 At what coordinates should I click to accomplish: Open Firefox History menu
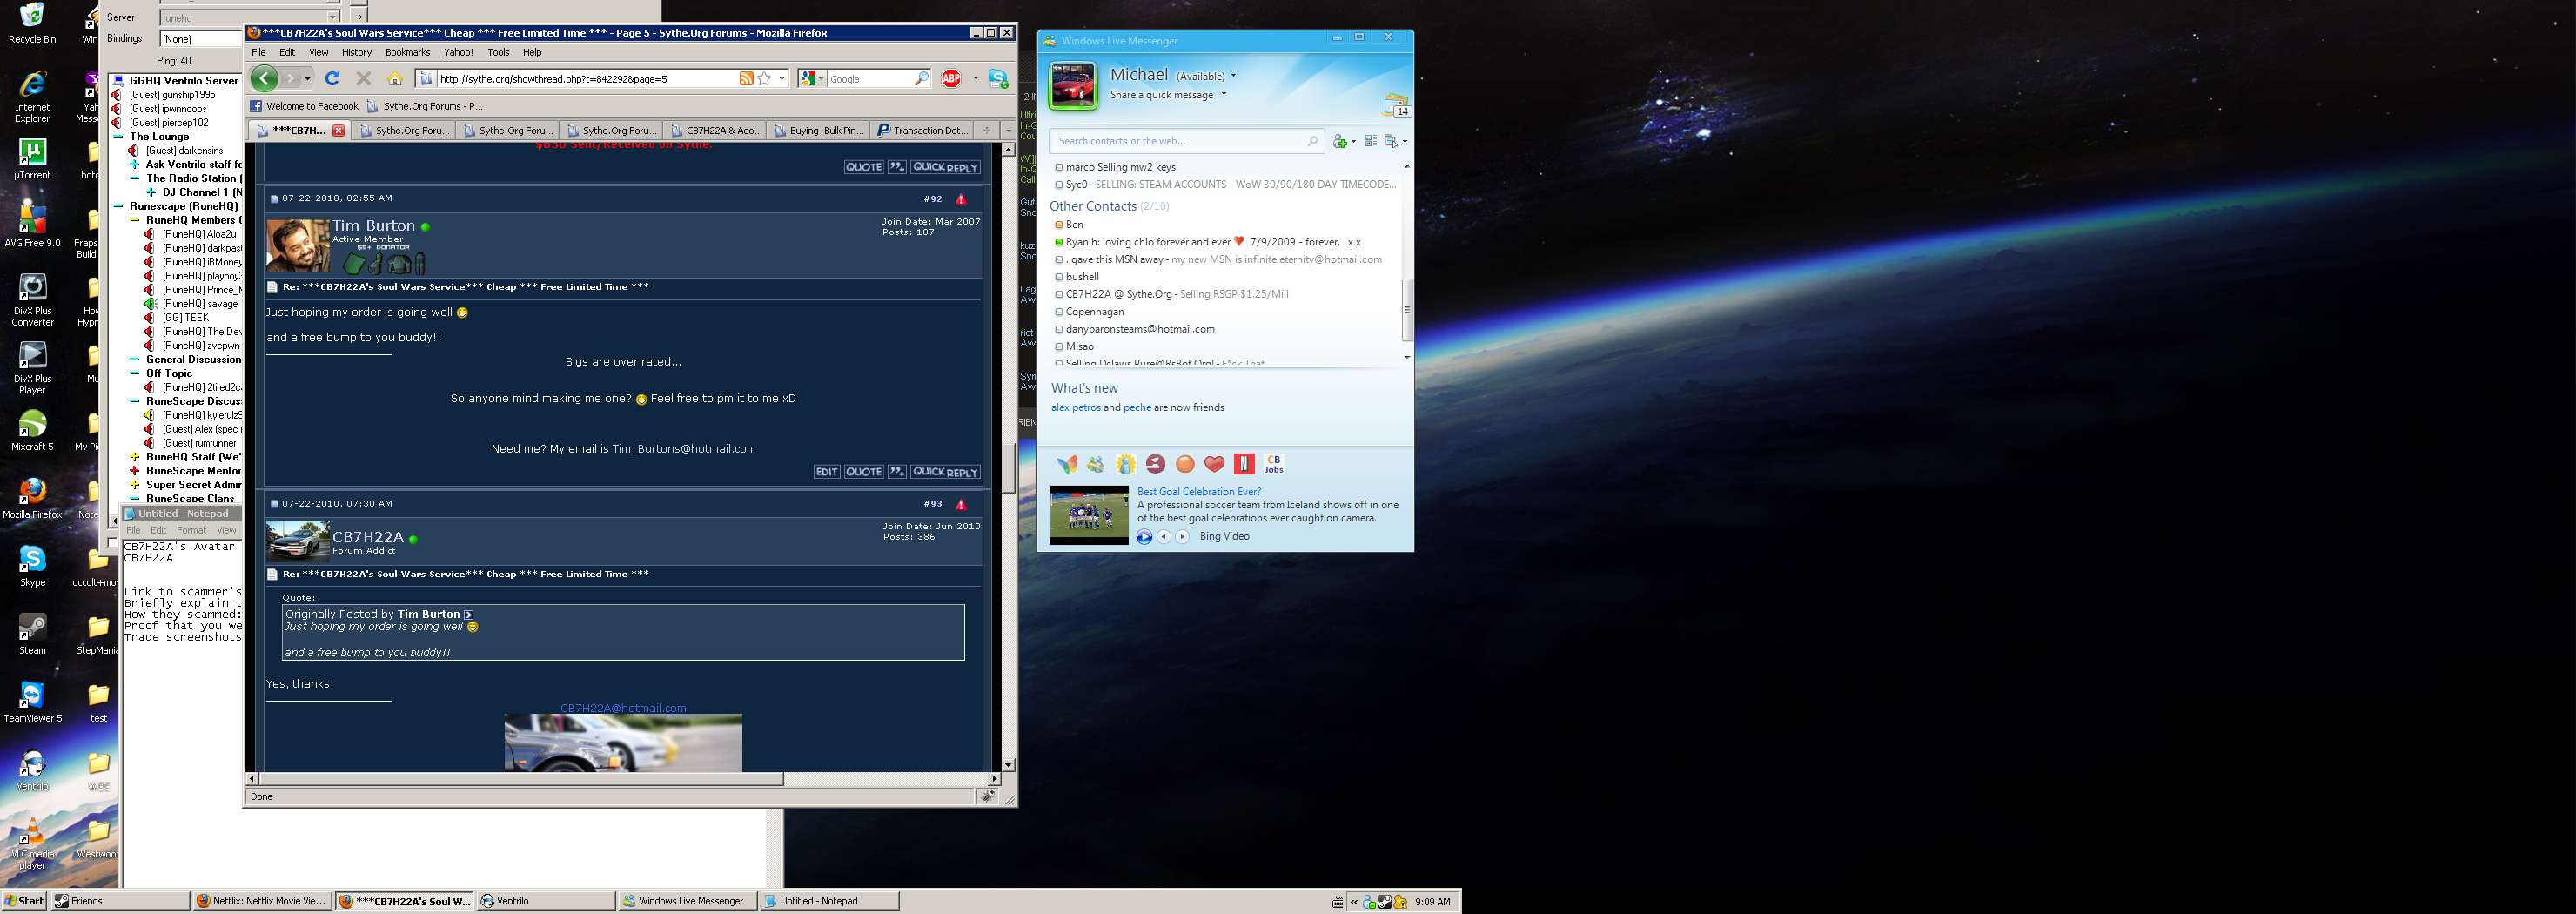pyautogui.click(x=356, y=52)
